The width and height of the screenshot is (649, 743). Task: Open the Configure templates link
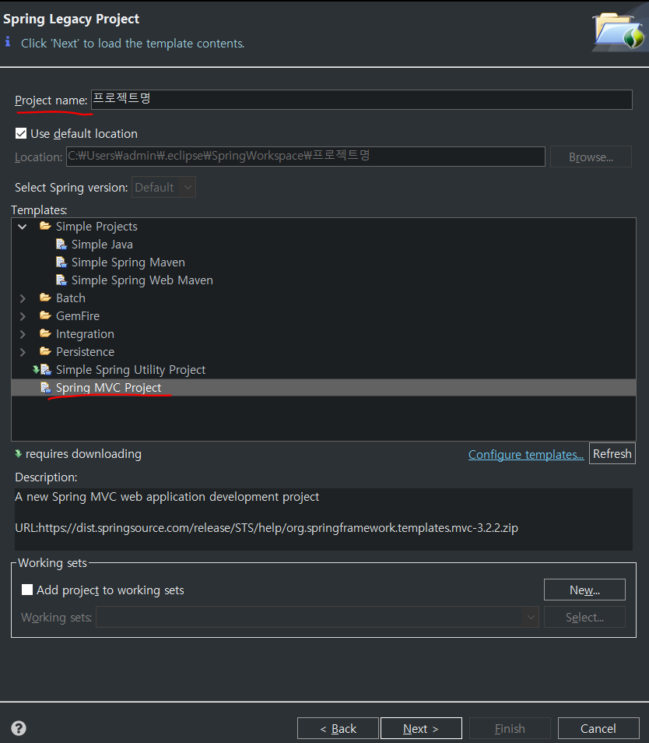coord(526,454)
